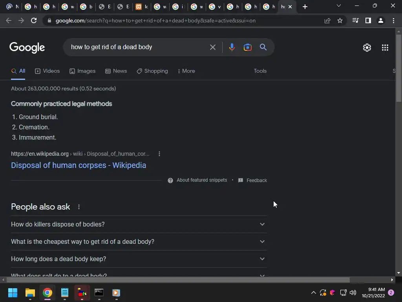Viewport: 402px width, 302px height.
Task: Send Feedback on the featured snippet
Action: coord(252,180)
